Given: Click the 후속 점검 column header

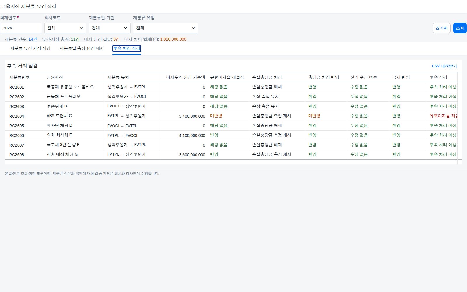Looking at the screenshot, I should coord(442,77).
